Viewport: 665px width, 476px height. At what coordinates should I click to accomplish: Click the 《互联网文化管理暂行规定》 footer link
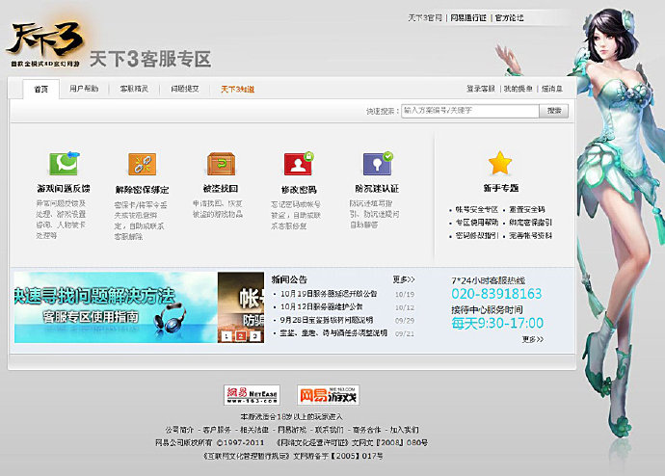[247, 456]
